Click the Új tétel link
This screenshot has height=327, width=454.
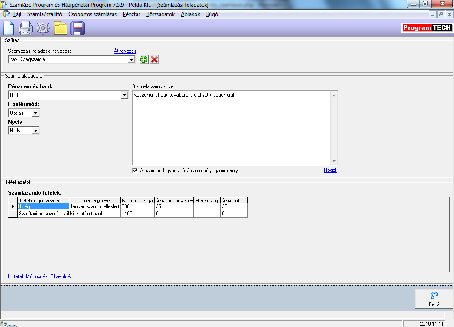pyautogui.click(x=16, y=276)
